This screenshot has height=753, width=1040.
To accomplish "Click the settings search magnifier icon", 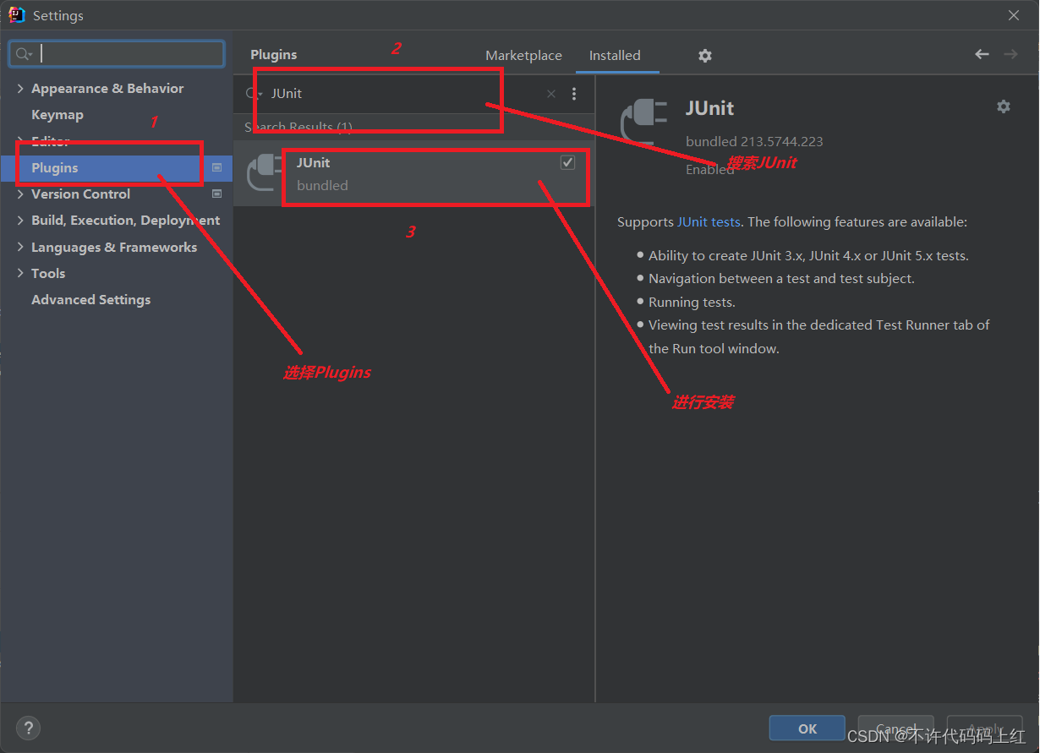I will (x=24, y=54).
